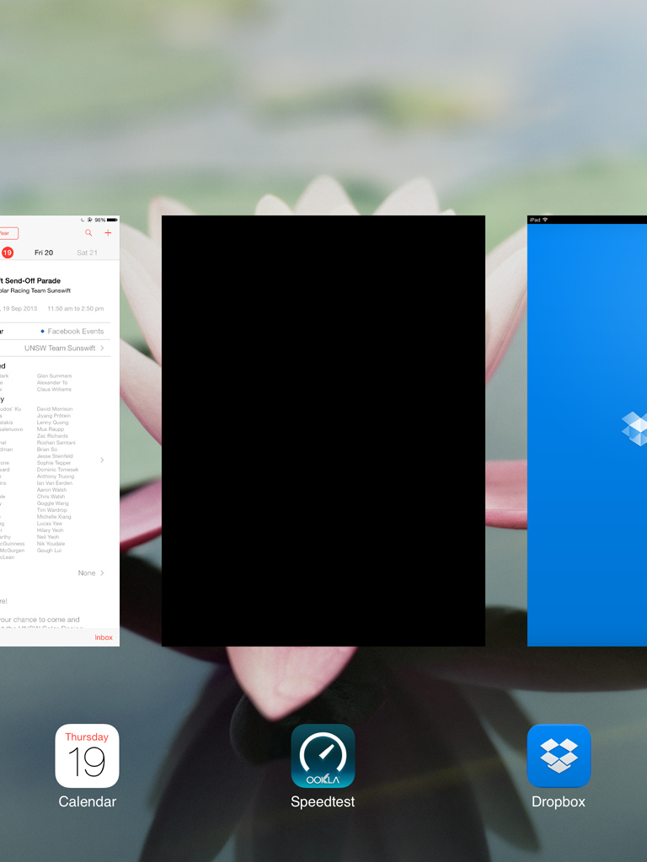Expand the None row chevron
This screenshot has height=862, width=647.
pyautogui.click(x=102, y=572)
